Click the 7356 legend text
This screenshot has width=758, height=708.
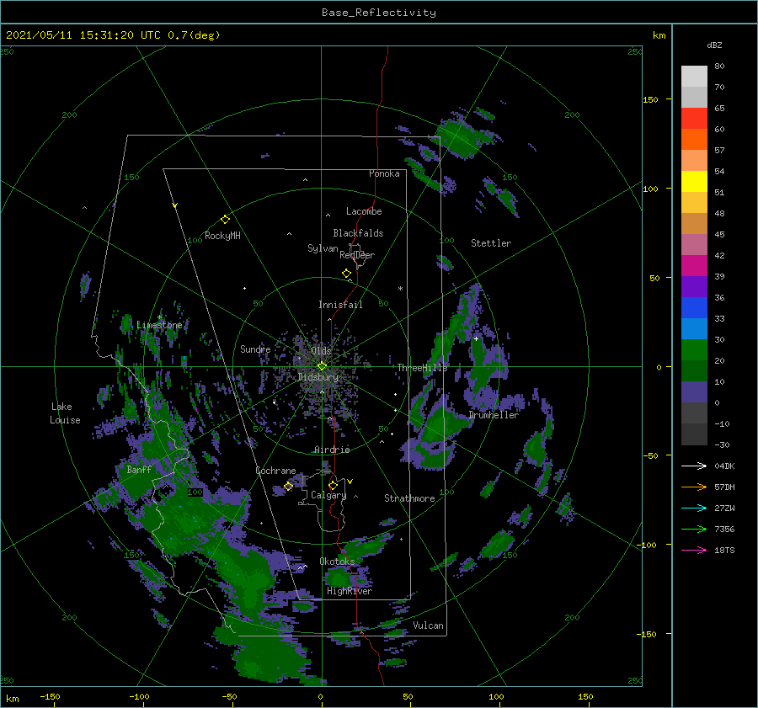point(724,530)
